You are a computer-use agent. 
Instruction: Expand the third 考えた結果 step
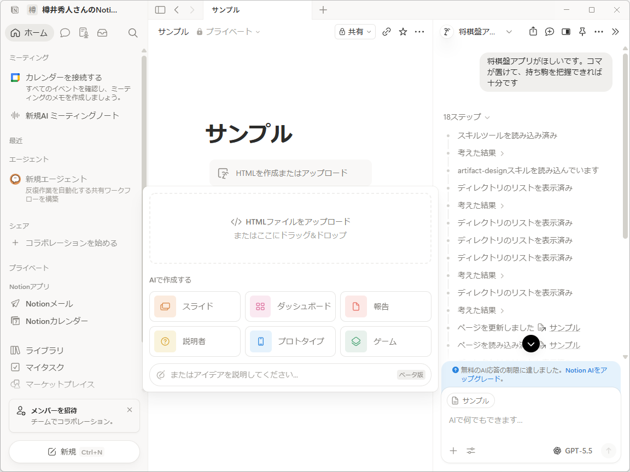tap(481, 275)
